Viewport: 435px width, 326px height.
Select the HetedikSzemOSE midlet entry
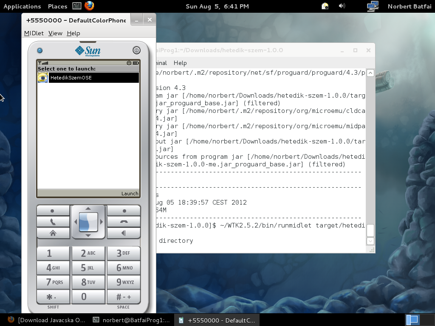coord(88,78)
